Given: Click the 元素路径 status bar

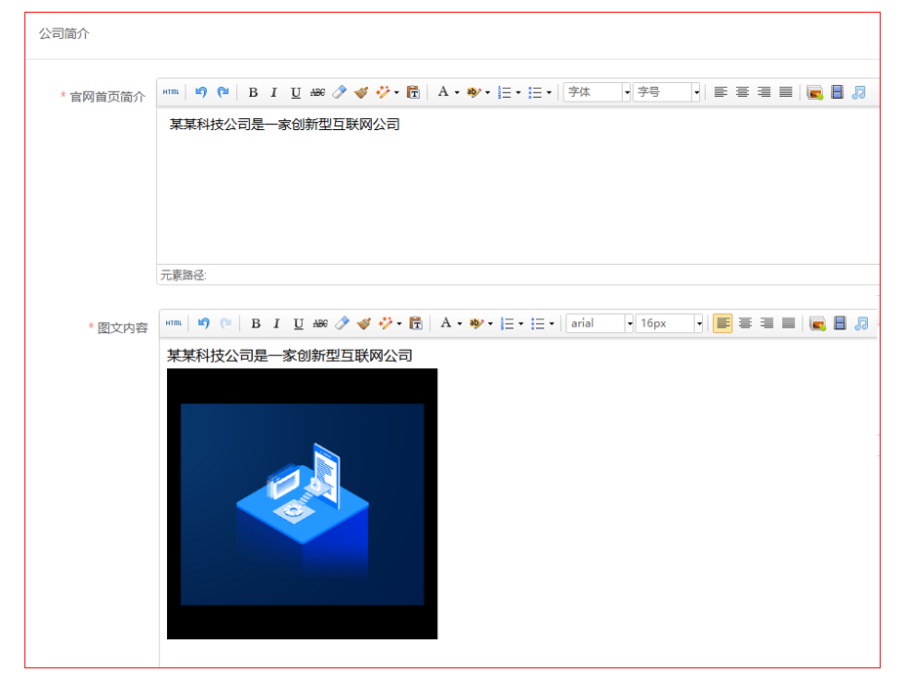Looking at the screenshot, I should point(518,276).
